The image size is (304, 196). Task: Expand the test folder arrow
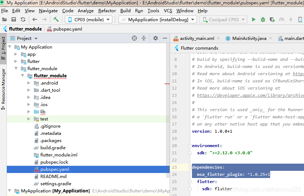tap(29, 119)
